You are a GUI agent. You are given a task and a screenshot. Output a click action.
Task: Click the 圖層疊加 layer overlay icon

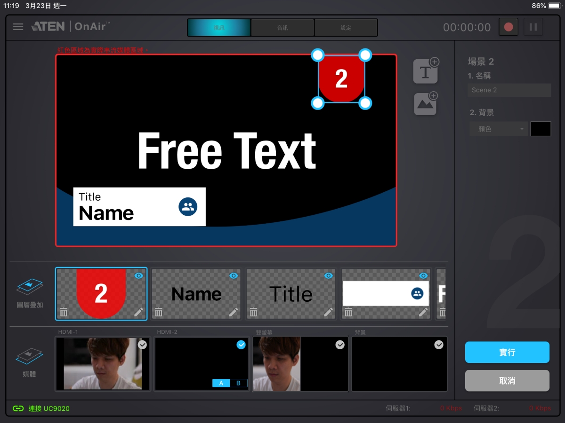30,287
